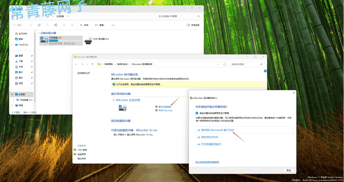Click 系统和安全 in the breadcrumb path
Image resolution: width=344 pixels, height=182 pixels.
[122, 64]
